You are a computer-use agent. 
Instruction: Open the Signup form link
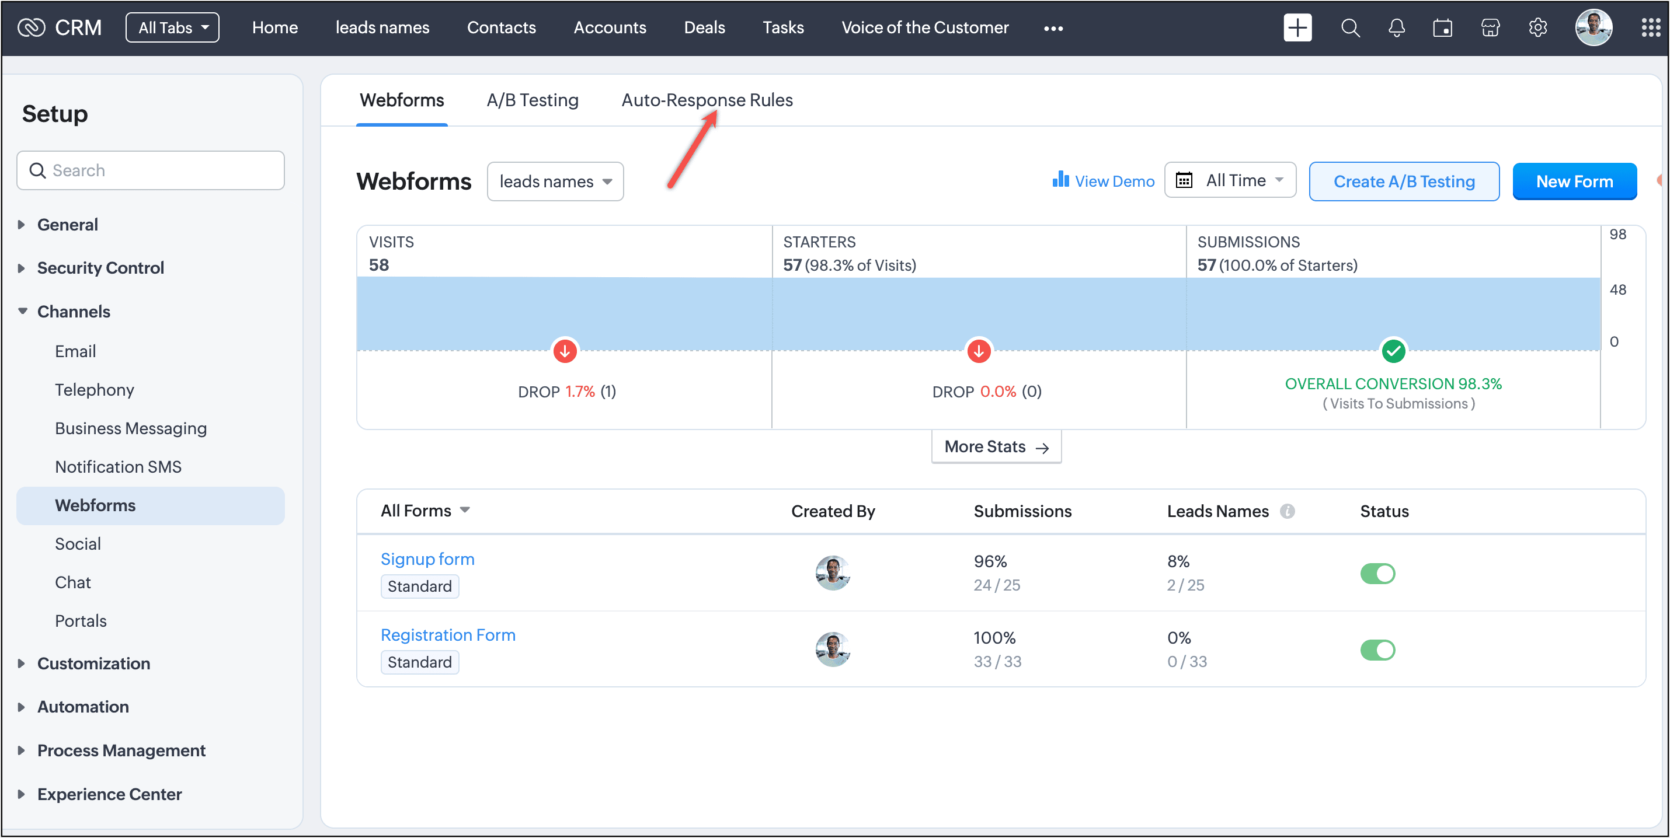pyautogui.click(x=427, y=558)
